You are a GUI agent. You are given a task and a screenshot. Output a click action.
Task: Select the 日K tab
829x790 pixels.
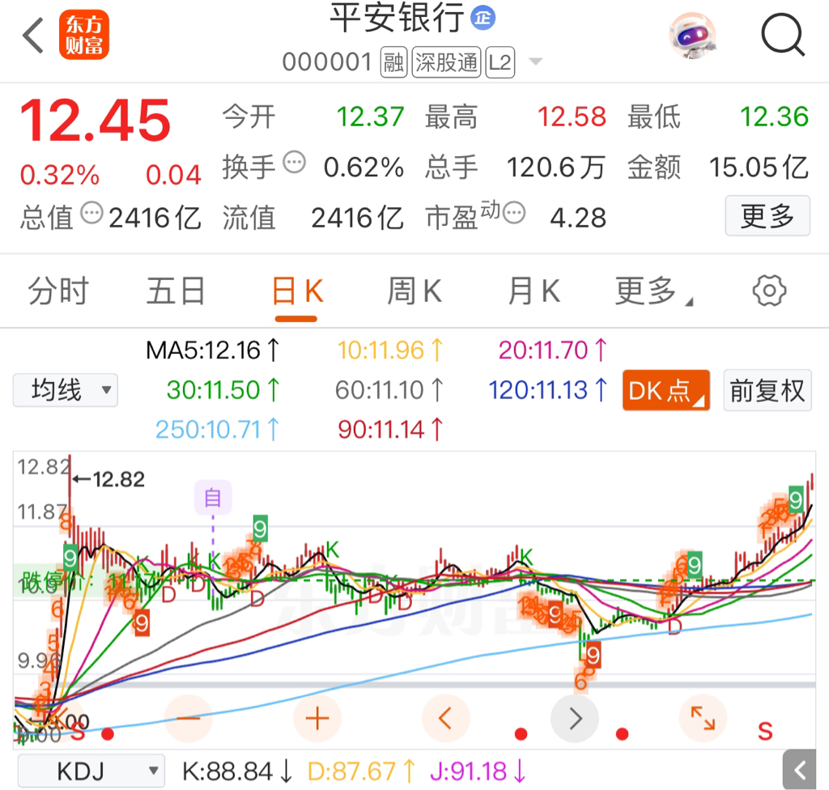click(x=297, y=291)
